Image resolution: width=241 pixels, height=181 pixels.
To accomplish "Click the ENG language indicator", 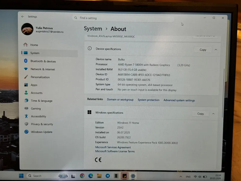I will tap(188, 177).
